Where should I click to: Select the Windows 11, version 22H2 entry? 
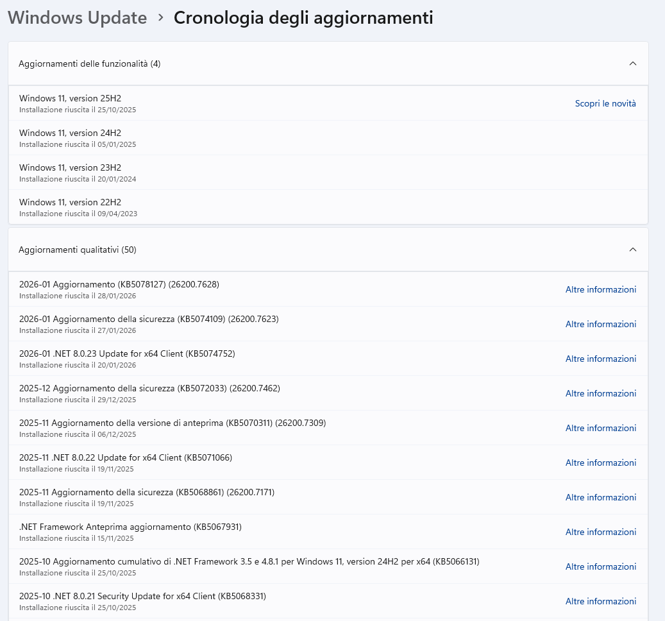(x=328, y=207)
